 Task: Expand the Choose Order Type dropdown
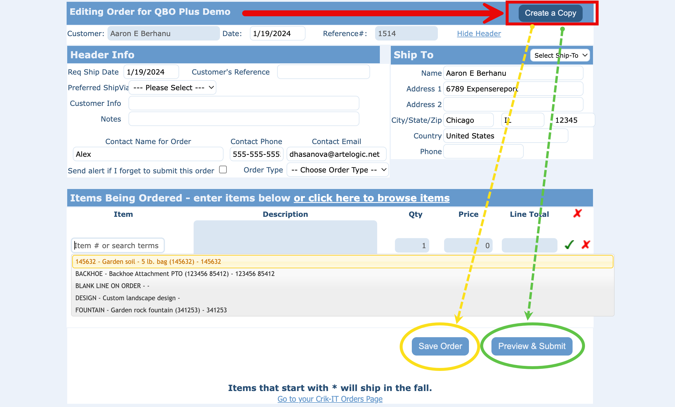coord(338,170)
